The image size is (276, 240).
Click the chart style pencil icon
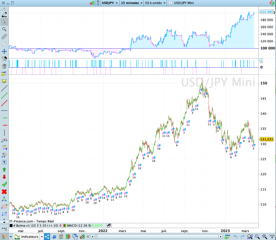coord(4,237)
